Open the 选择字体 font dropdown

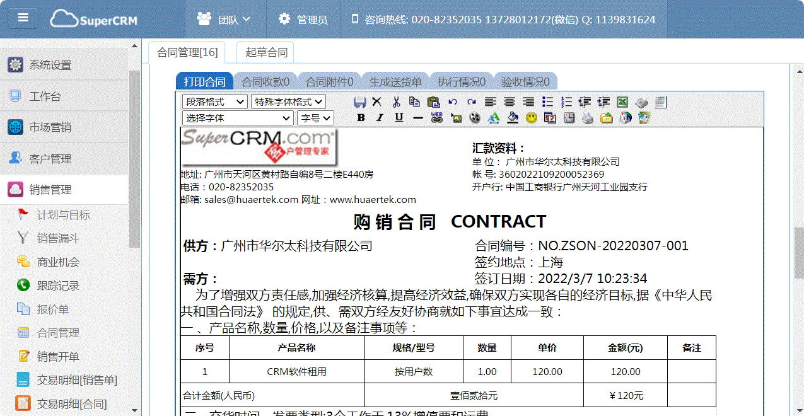(x=238, y=118)
